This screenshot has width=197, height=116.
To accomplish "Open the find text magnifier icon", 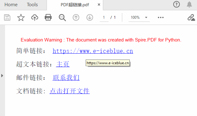I will tap(62, 18).
